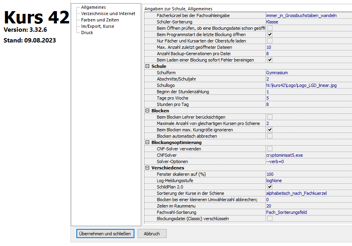Click the Abbruch button
This screenshot has width=352, height=246.
click(152, 233)
